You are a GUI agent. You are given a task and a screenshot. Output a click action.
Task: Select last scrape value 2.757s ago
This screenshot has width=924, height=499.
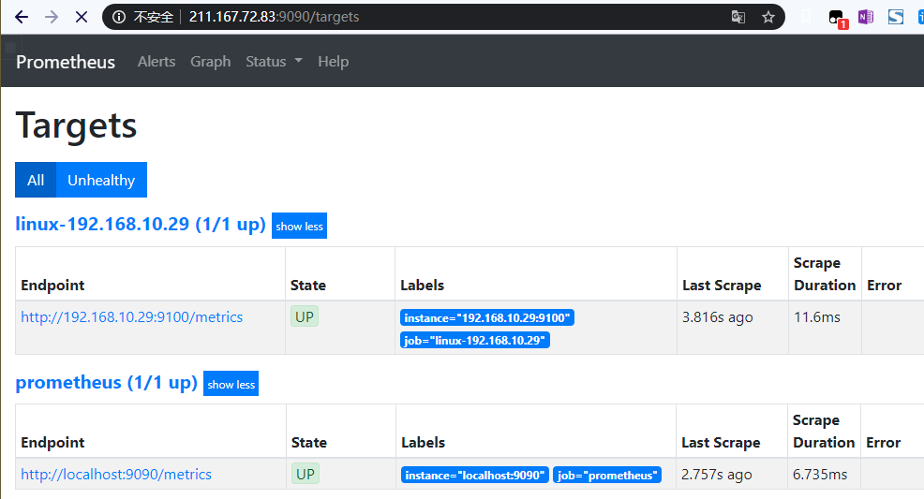[717, 475]
